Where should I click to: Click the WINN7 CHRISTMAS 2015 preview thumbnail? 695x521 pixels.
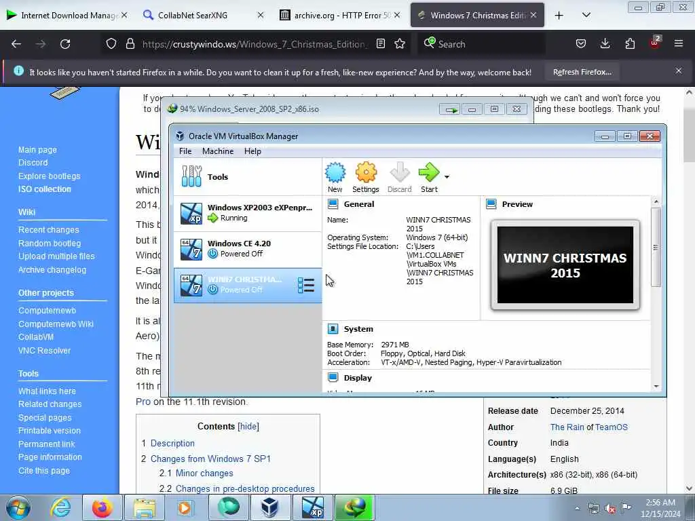(565, 265)
